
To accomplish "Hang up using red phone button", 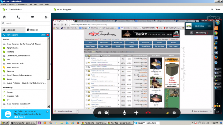I will point(148,113).
